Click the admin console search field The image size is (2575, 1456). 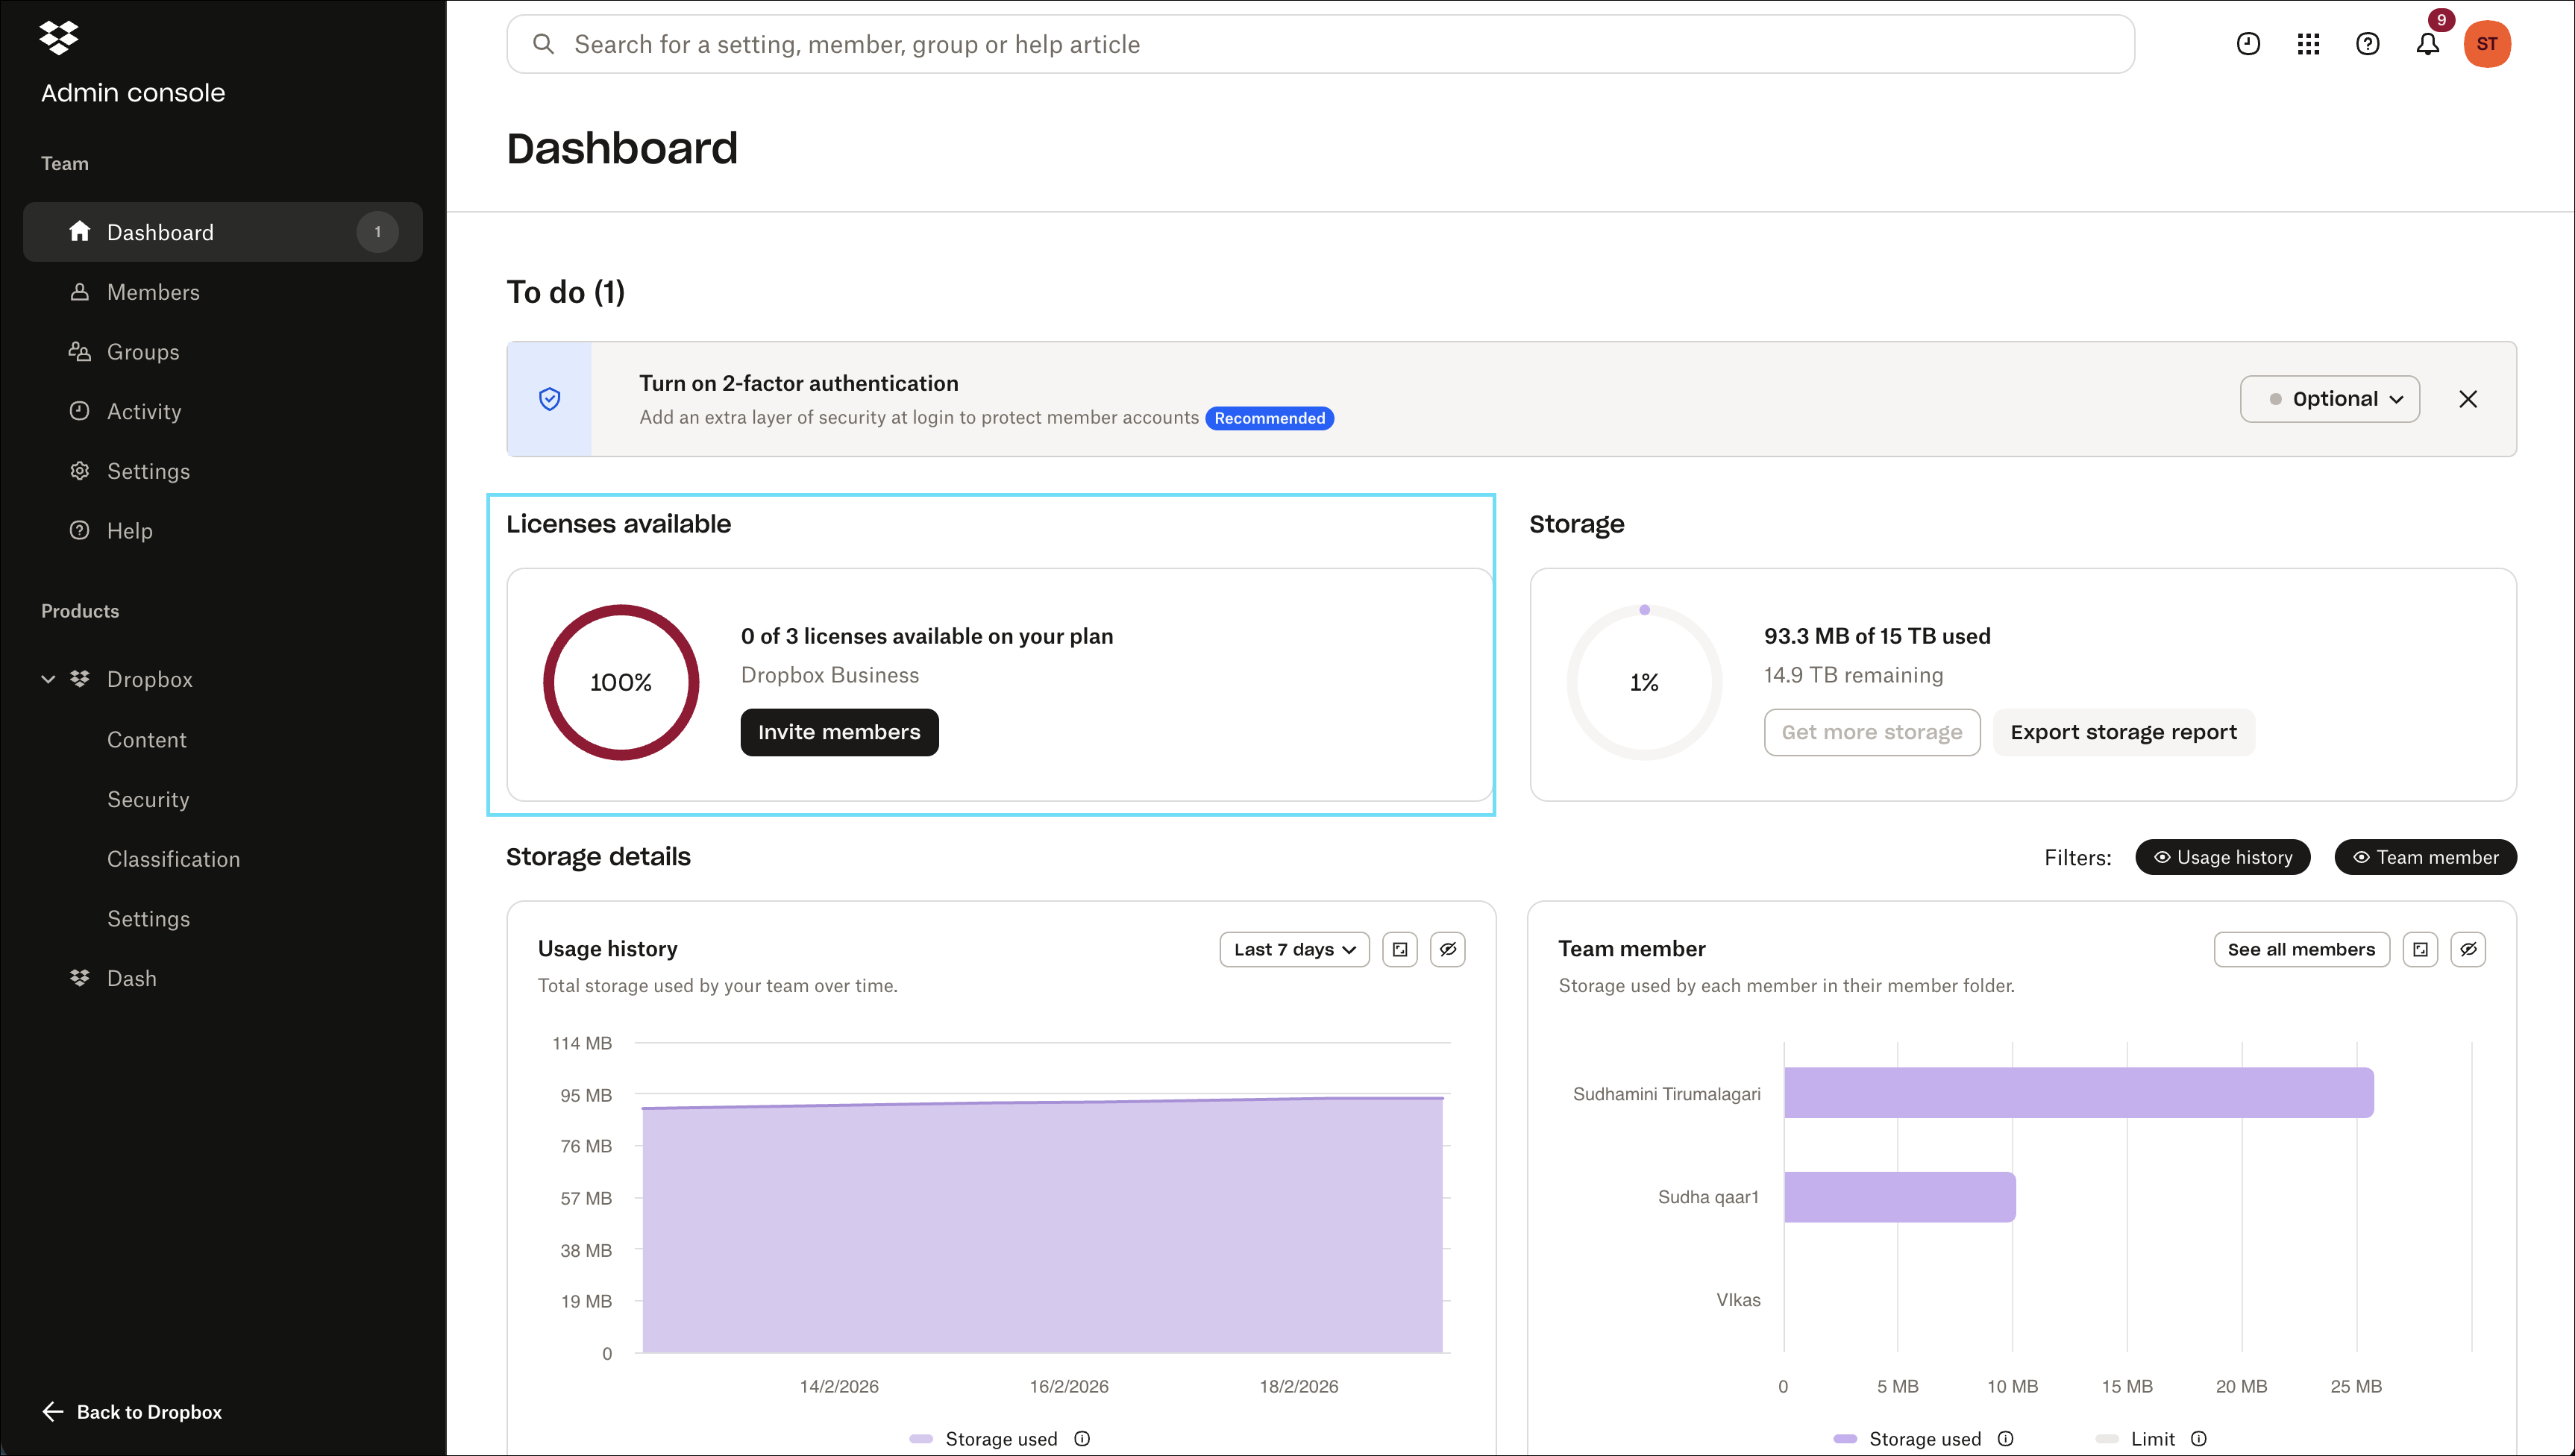click(x=1320, y=44)
